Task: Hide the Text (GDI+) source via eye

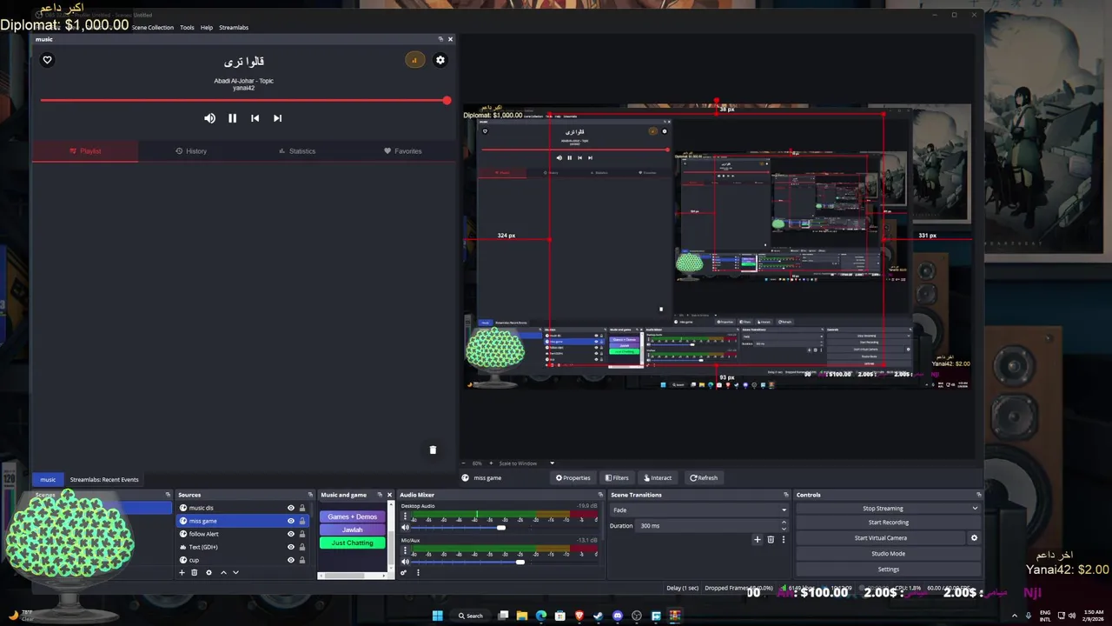Action: (x=291, y=547)
